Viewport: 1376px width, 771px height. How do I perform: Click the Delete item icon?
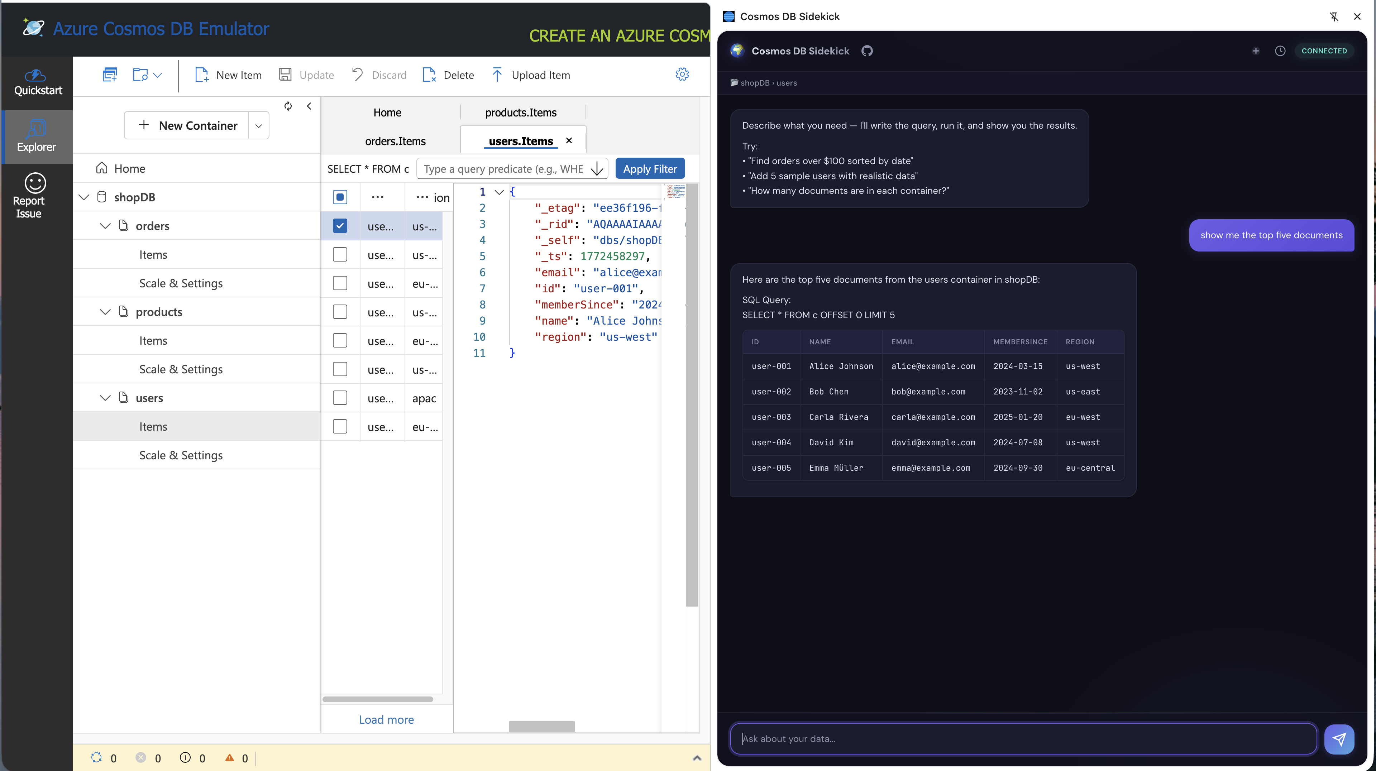tap(429, 75)
